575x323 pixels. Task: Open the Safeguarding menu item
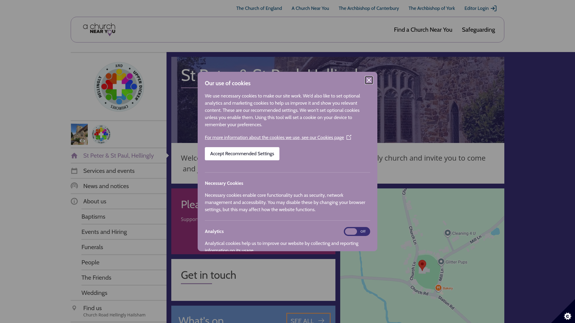[x=478, y=30]
